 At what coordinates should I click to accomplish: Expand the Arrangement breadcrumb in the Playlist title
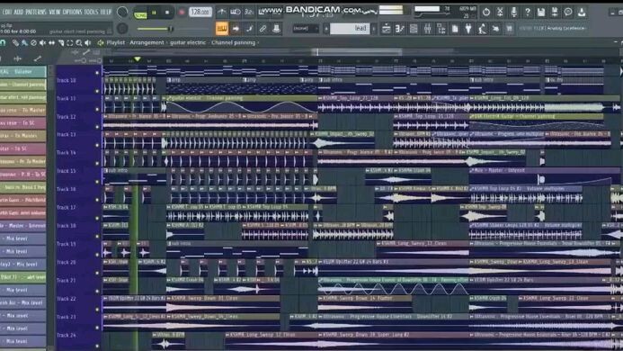[x=147, y=42]
